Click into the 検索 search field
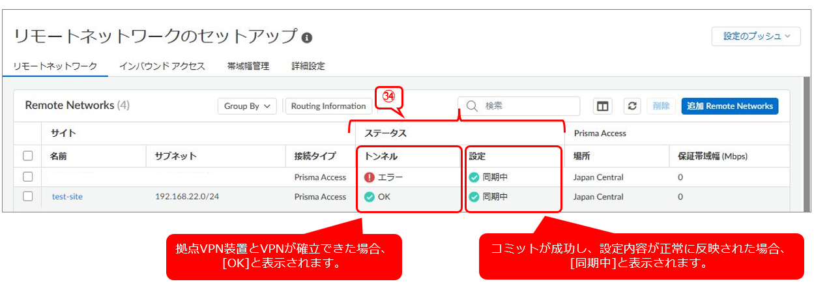The height and width of the screenshot is (290, 814). point(528,106)
